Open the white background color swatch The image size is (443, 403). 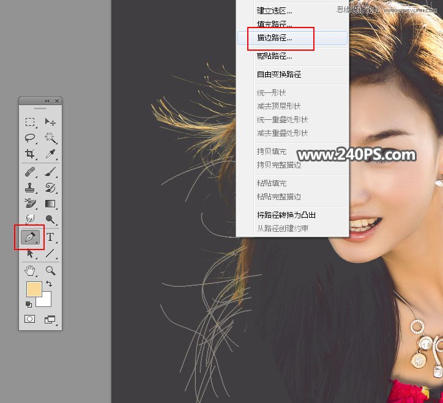47,301
